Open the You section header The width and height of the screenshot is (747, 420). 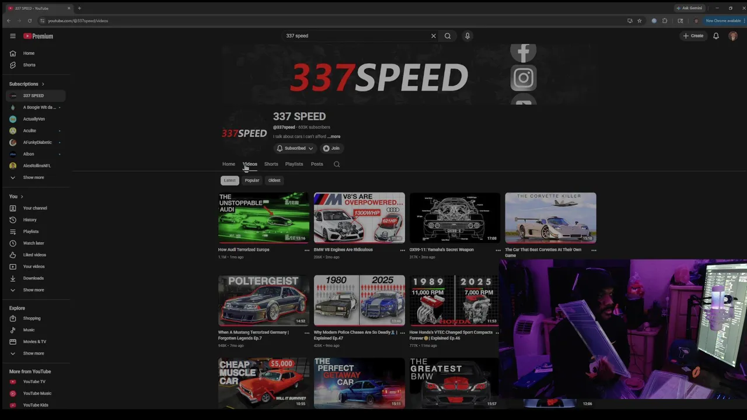click(x=16, y=197)
